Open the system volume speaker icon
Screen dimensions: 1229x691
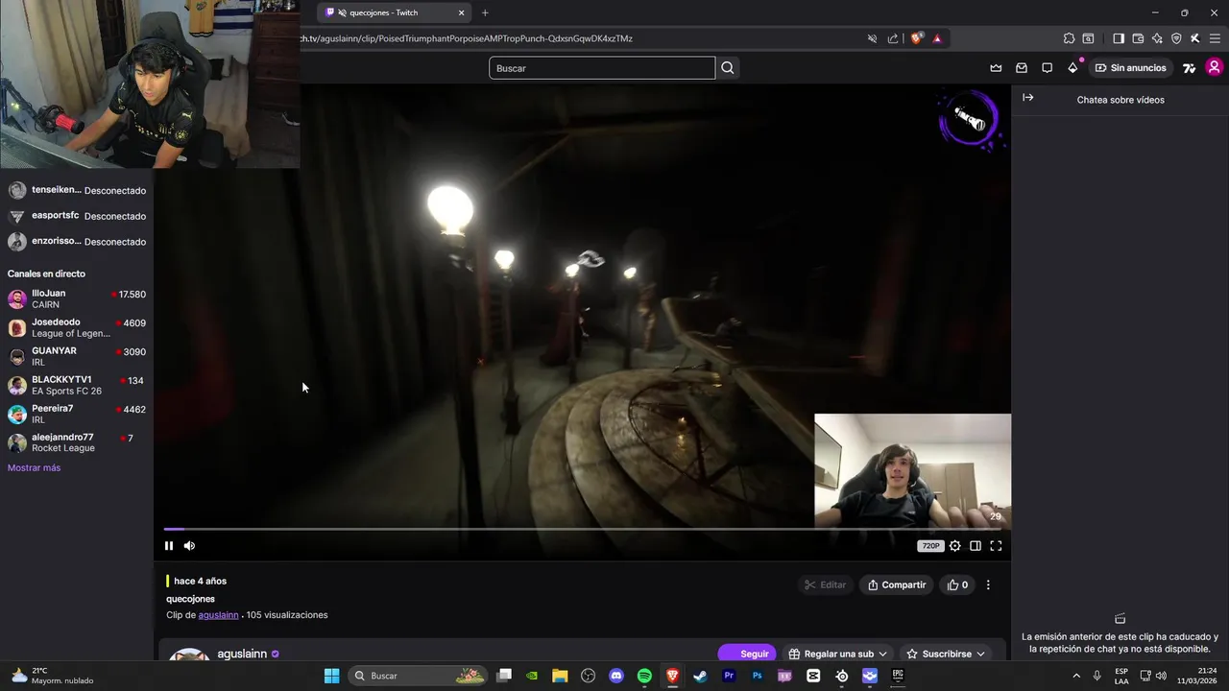[1161, 676]
